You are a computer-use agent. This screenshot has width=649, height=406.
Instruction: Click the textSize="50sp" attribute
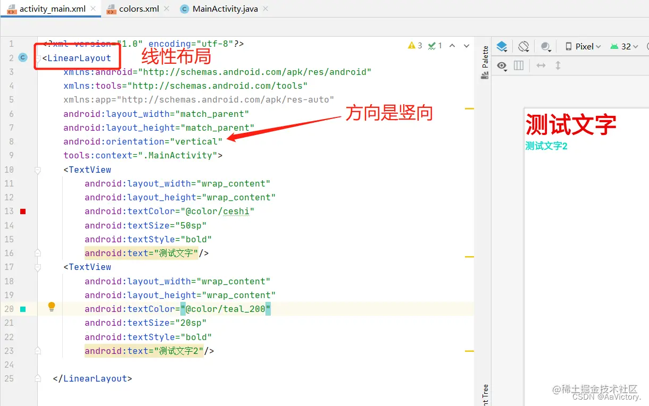[145, 225]
